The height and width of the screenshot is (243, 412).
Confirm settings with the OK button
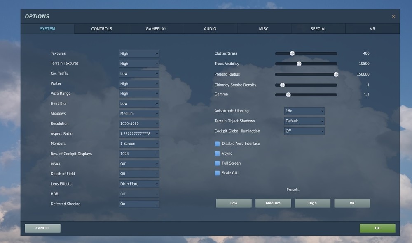[x=377, y=228]
